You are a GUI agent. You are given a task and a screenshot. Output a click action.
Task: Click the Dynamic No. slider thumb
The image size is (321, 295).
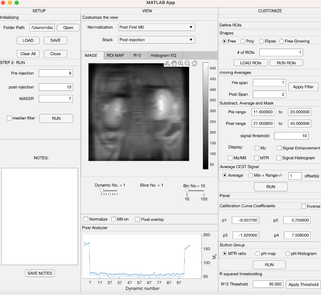[102, 191]
